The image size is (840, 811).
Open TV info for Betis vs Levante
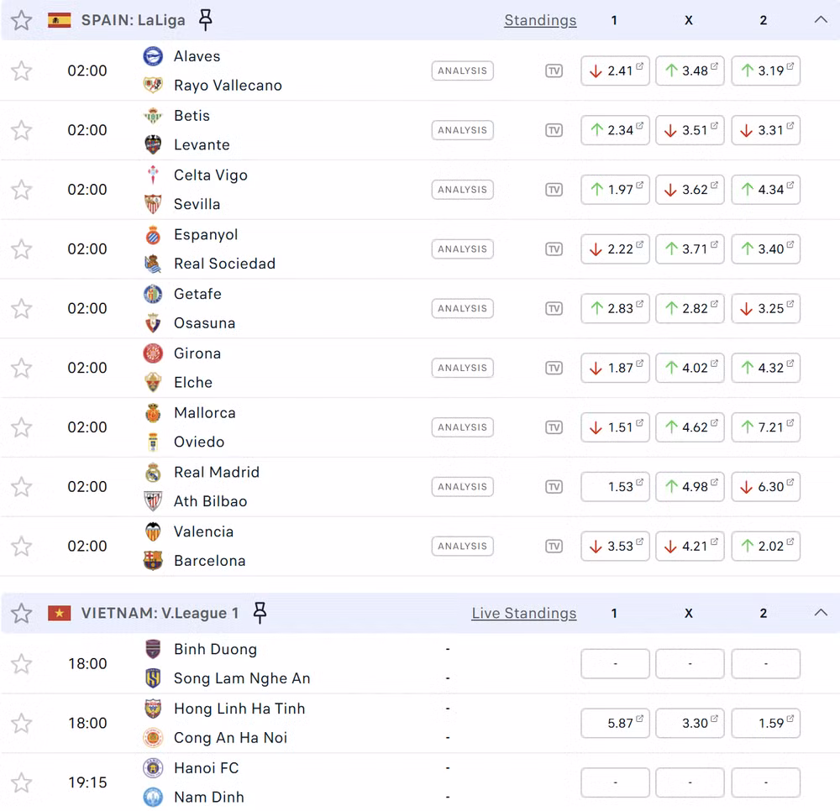(554, 130)
